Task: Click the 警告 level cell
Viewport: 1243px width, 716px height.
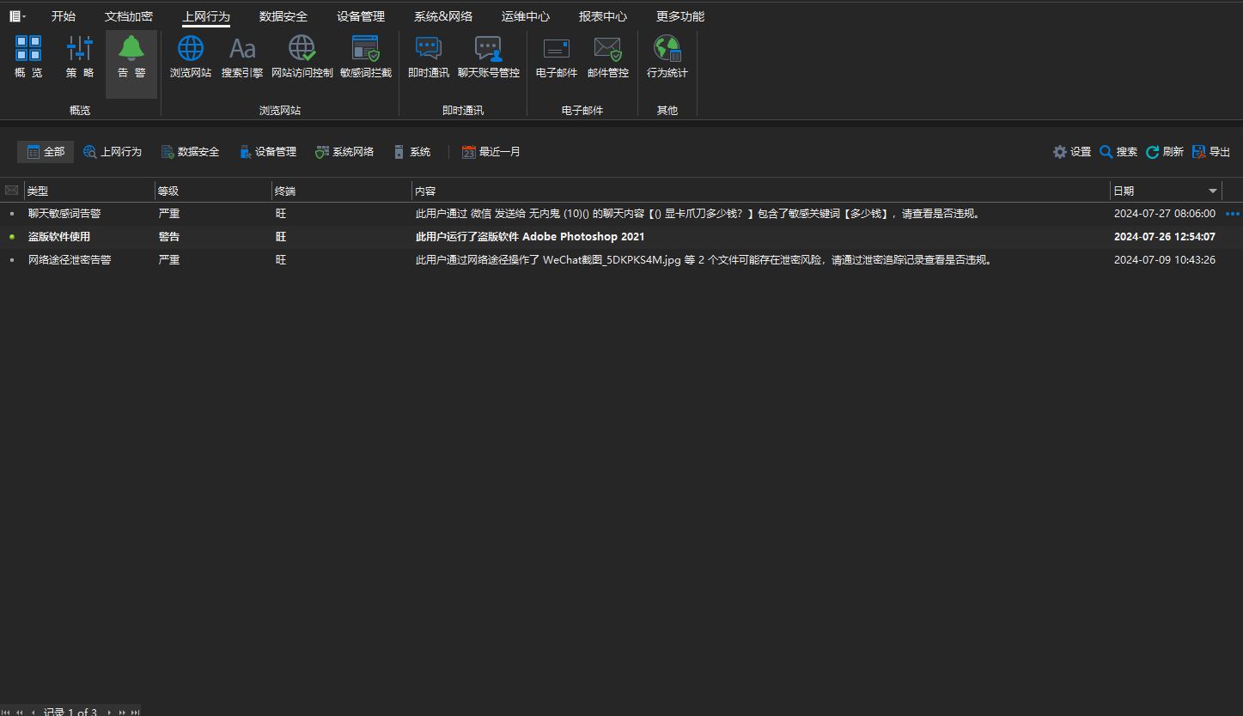Action: [x=169, y=237]
